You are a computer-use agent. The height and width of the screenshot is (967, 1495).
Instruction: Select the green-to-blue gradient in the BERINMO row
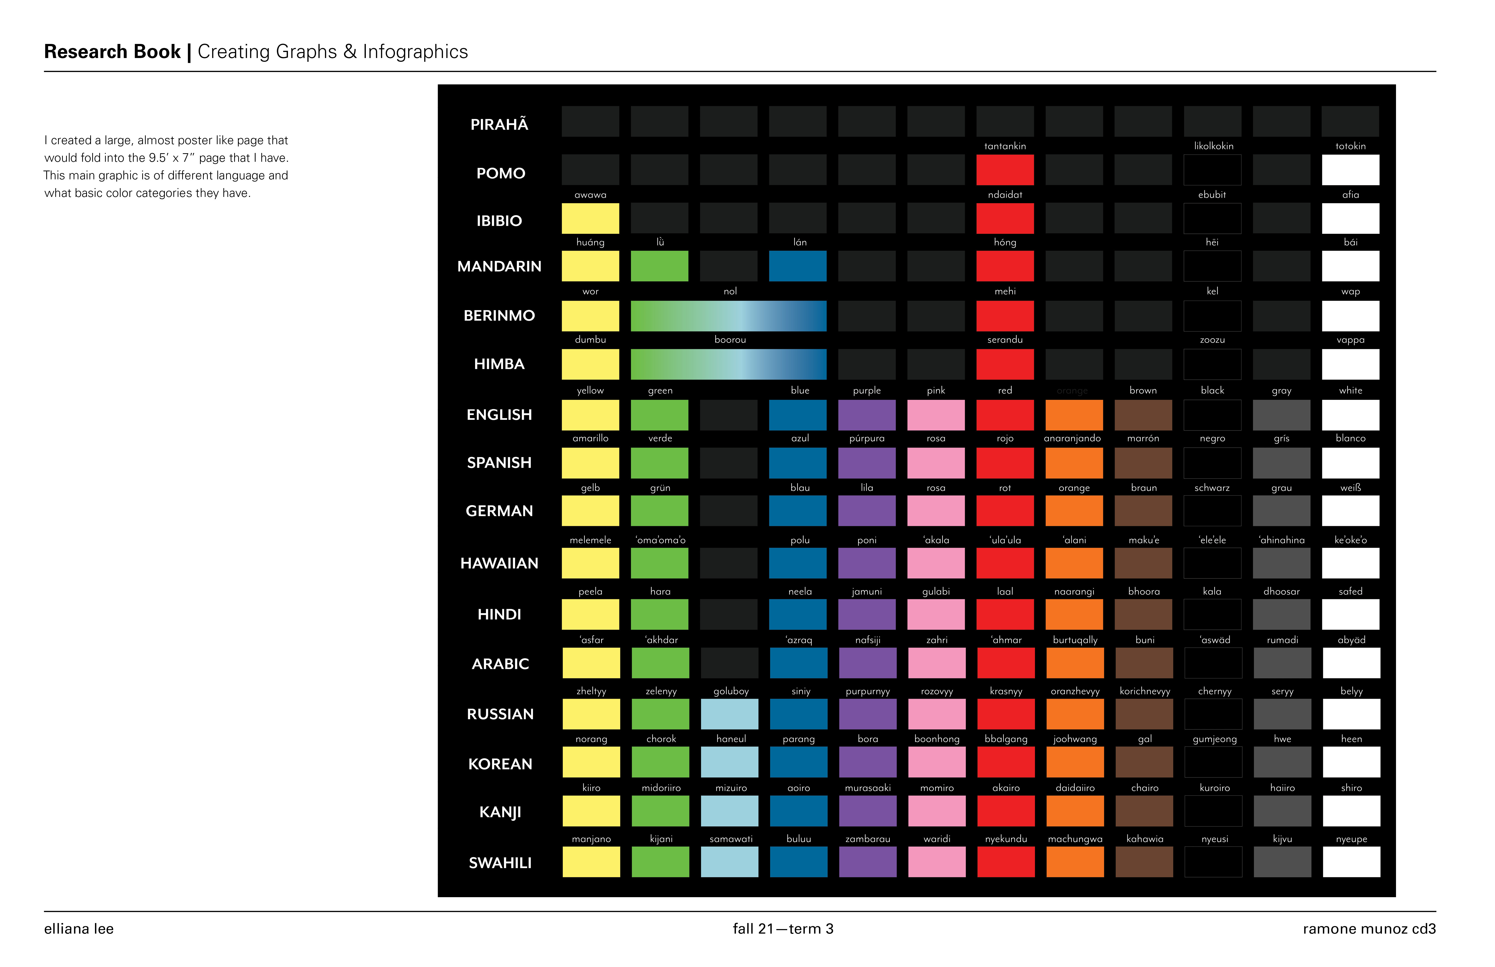click(728, 316)
